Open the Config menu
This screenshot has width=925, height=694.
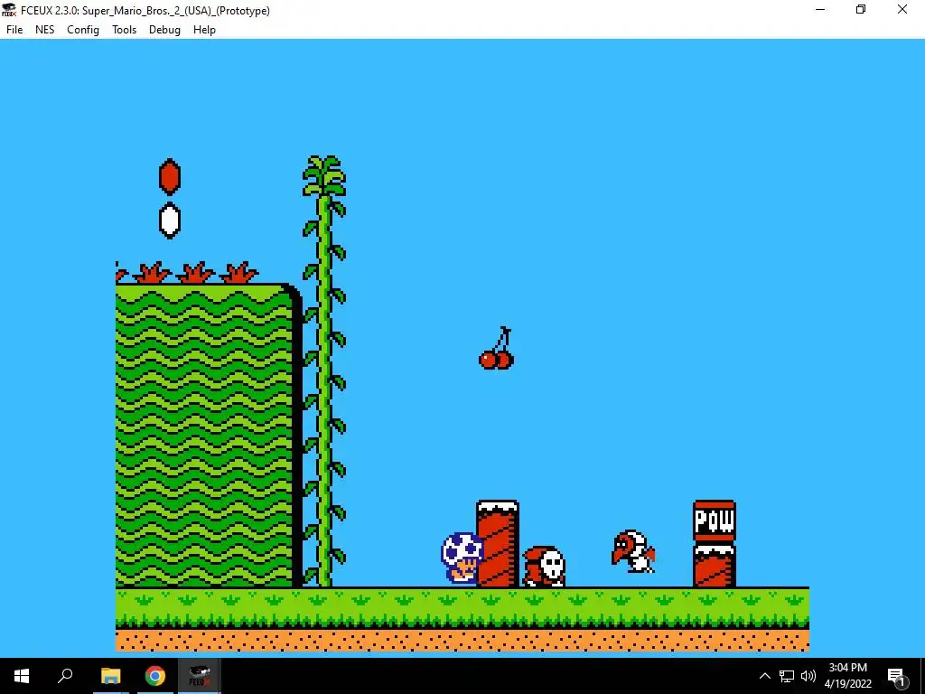click(x=82, y=30)
